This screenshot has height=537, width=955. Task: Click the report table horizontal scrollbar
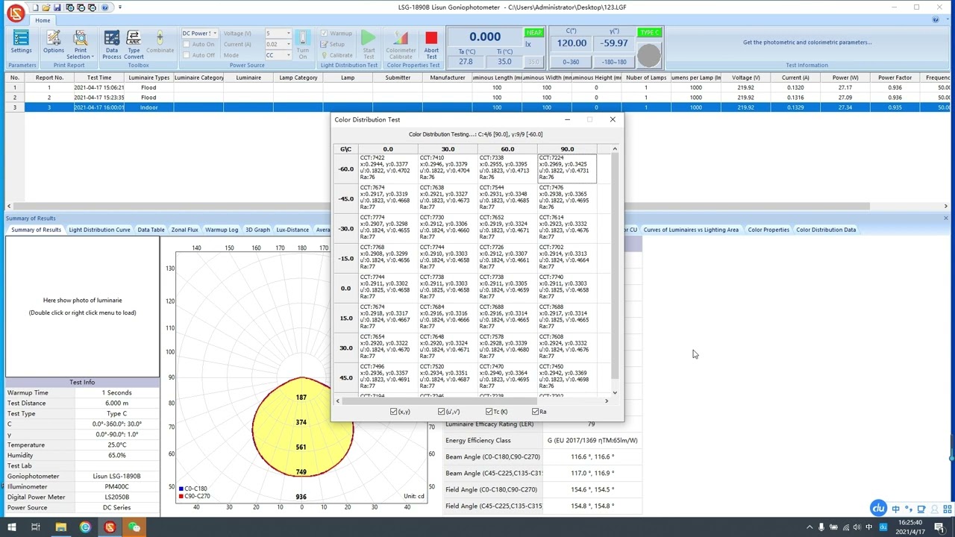[440, 206]
